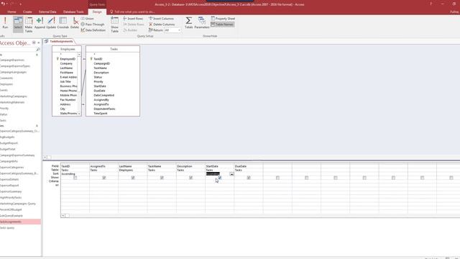Click Insert Columns in Query Setup
This screenshot has width=460, height=259.
(161, 19)
